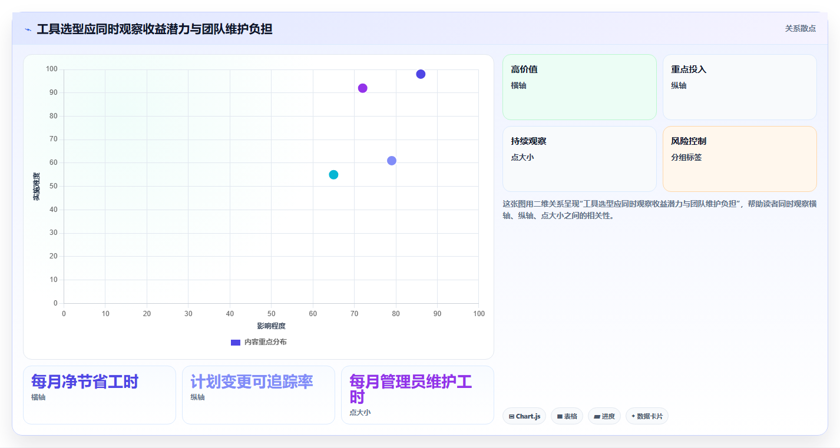
Task: Select the dark indigo point near top right
Action: (x=421, y=74)
